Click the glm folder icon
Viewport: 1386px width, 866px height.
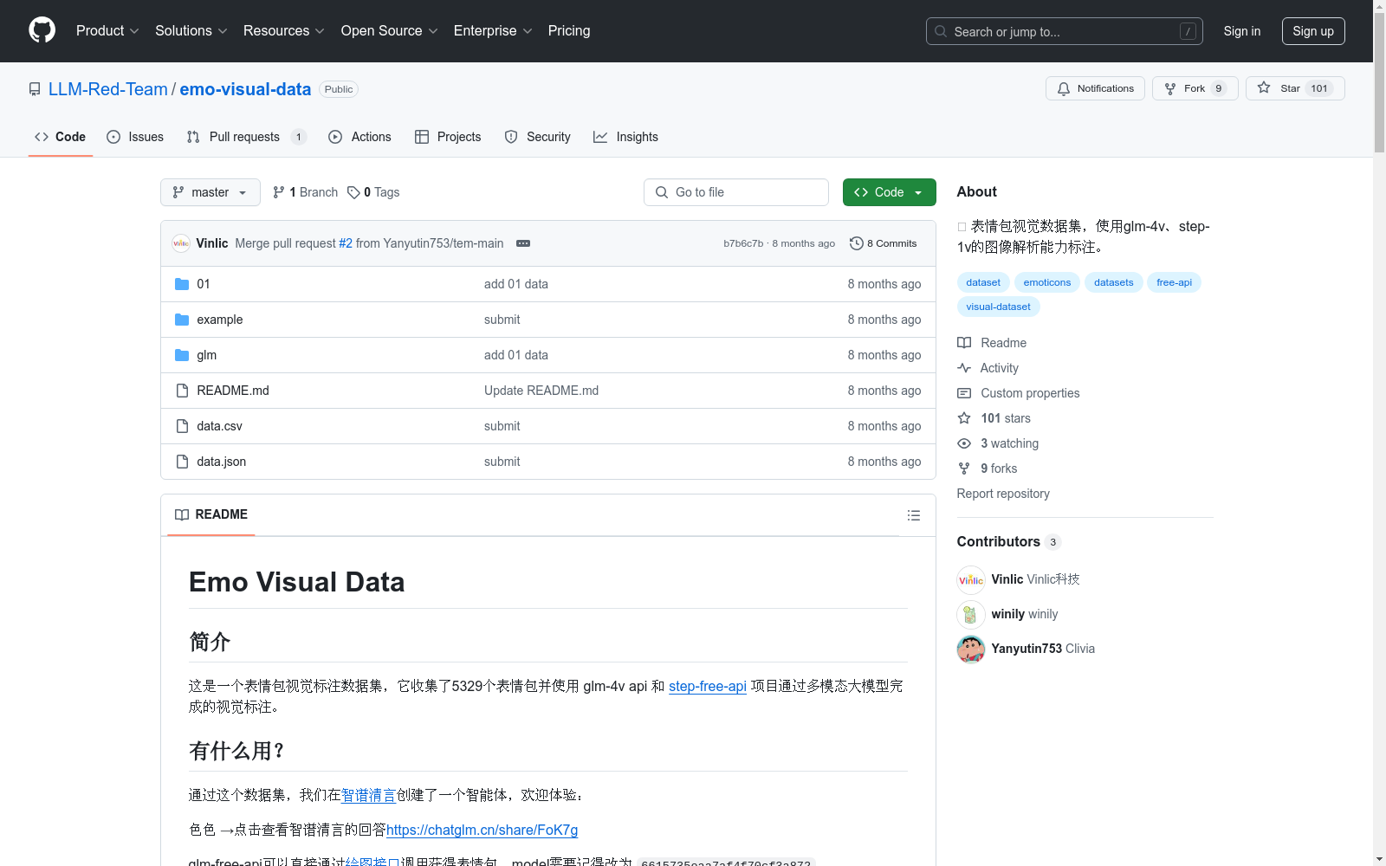point(182,355)
